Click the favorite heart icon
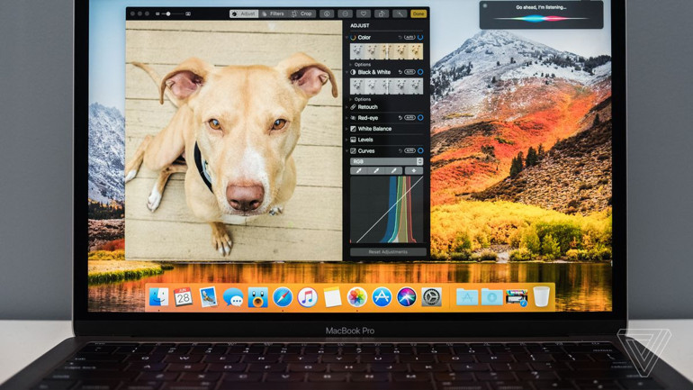The height and width of the screenshot is (390, 693). pos(364,14)
